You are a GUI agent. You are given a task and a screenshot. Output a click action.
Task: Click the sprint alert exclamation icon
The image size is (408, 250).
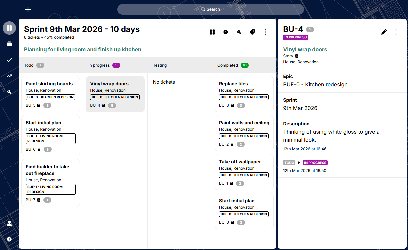tap(226, 32)
